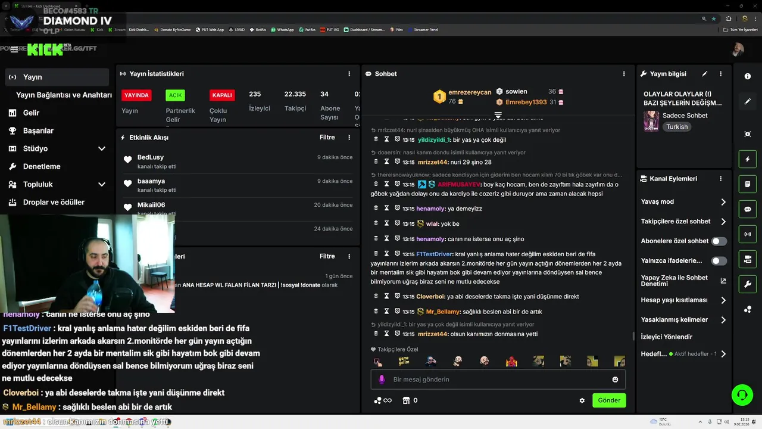Open the Başarılar section
Viewport: 762px width, 429px height.
click(38, 130)
